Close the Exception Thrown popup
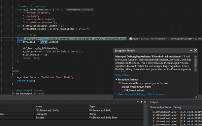 click(x=195, y=50)
